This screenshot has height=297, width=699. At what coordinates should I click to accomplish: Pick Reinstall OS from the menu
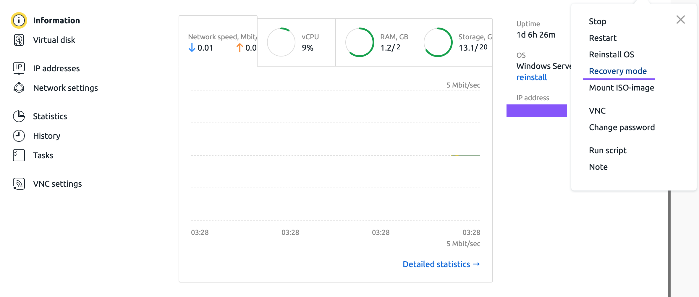point(611,55)
